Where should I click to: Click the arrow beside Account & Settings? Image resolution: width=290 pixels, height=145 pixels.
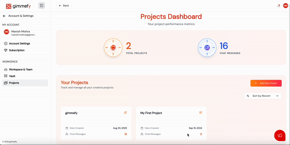pyautogui.click(x=4, y=16)
